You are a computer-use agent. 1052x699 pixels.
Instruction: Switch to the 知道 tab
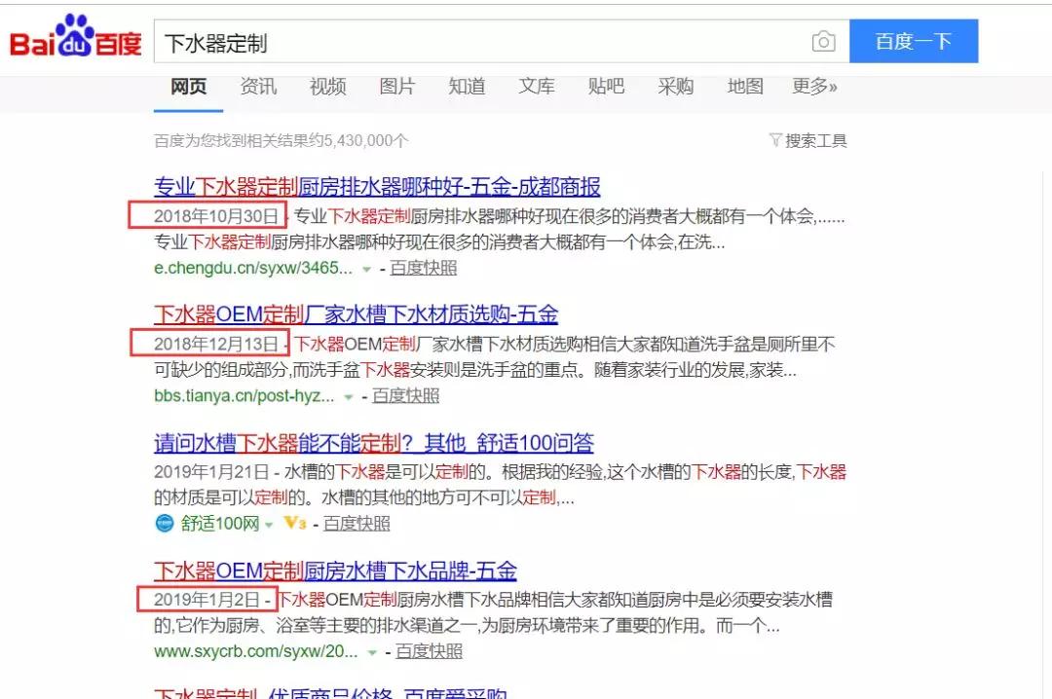click(467, 87)
